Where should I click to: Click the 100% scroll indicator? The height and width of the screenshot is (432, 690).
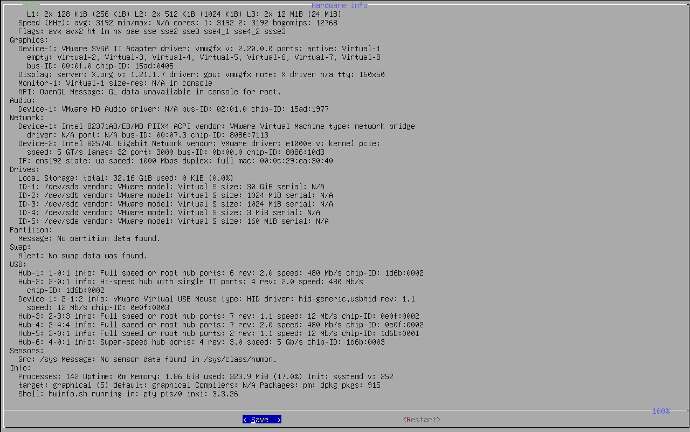click(660, 411)
